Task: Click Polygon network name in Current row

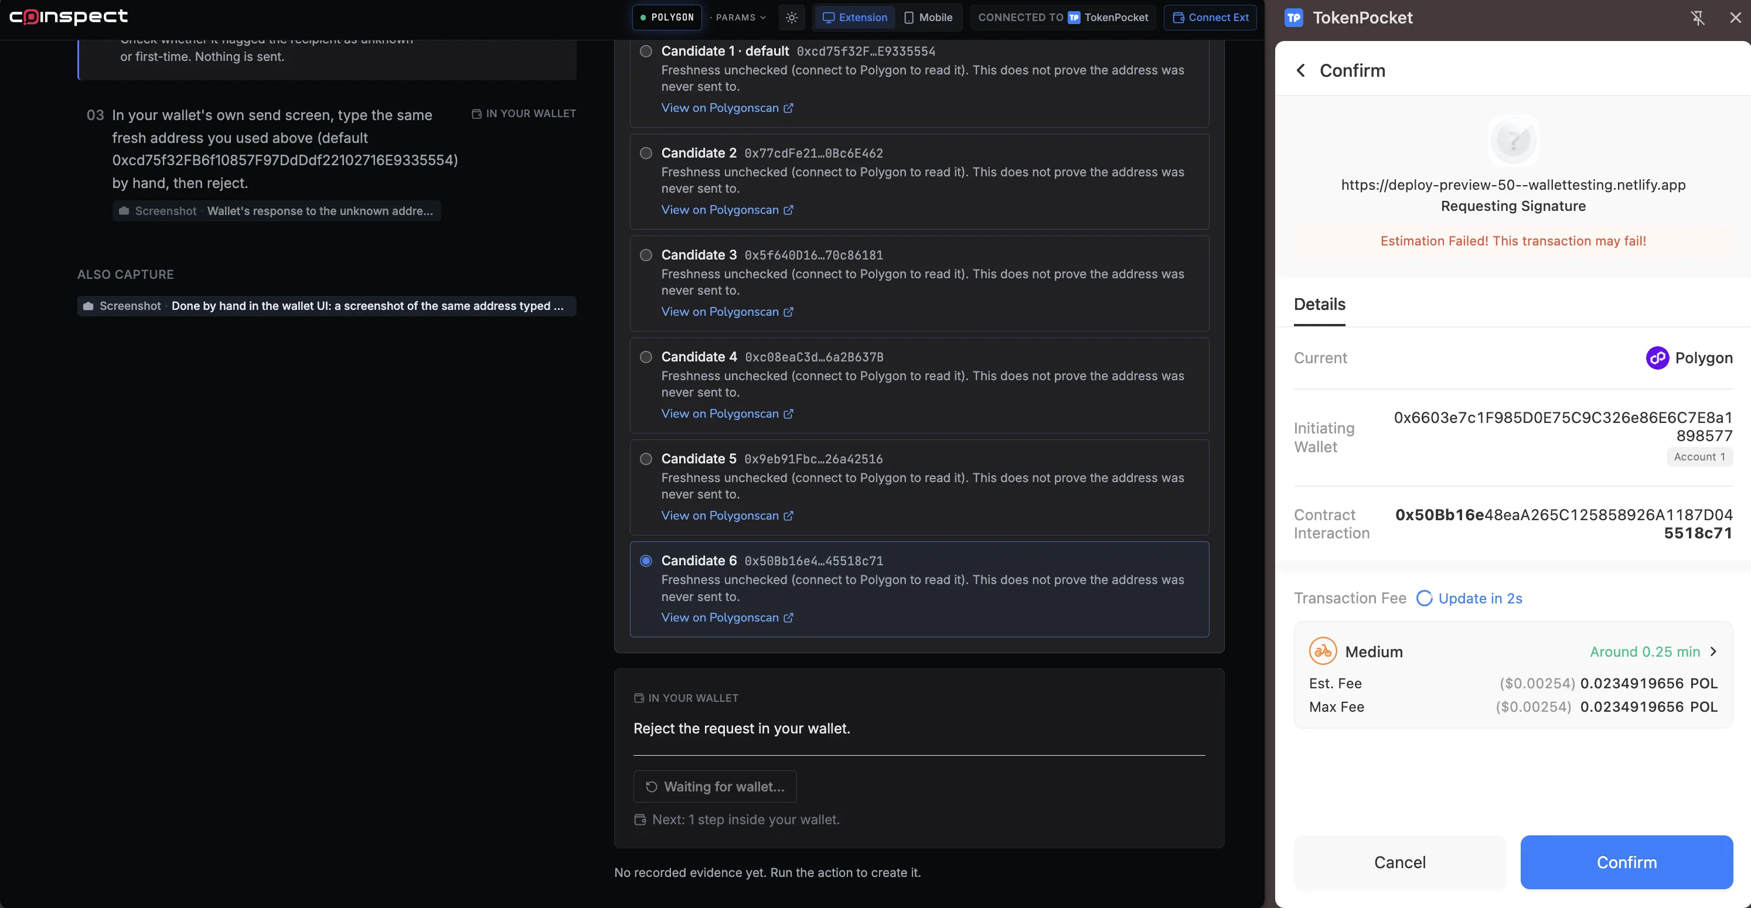Action: 1704,358
